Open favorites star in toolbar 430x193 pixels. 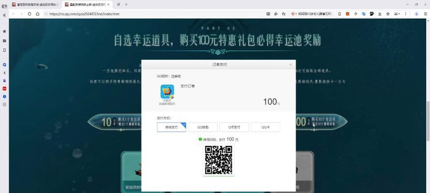[x=388, y=14]
